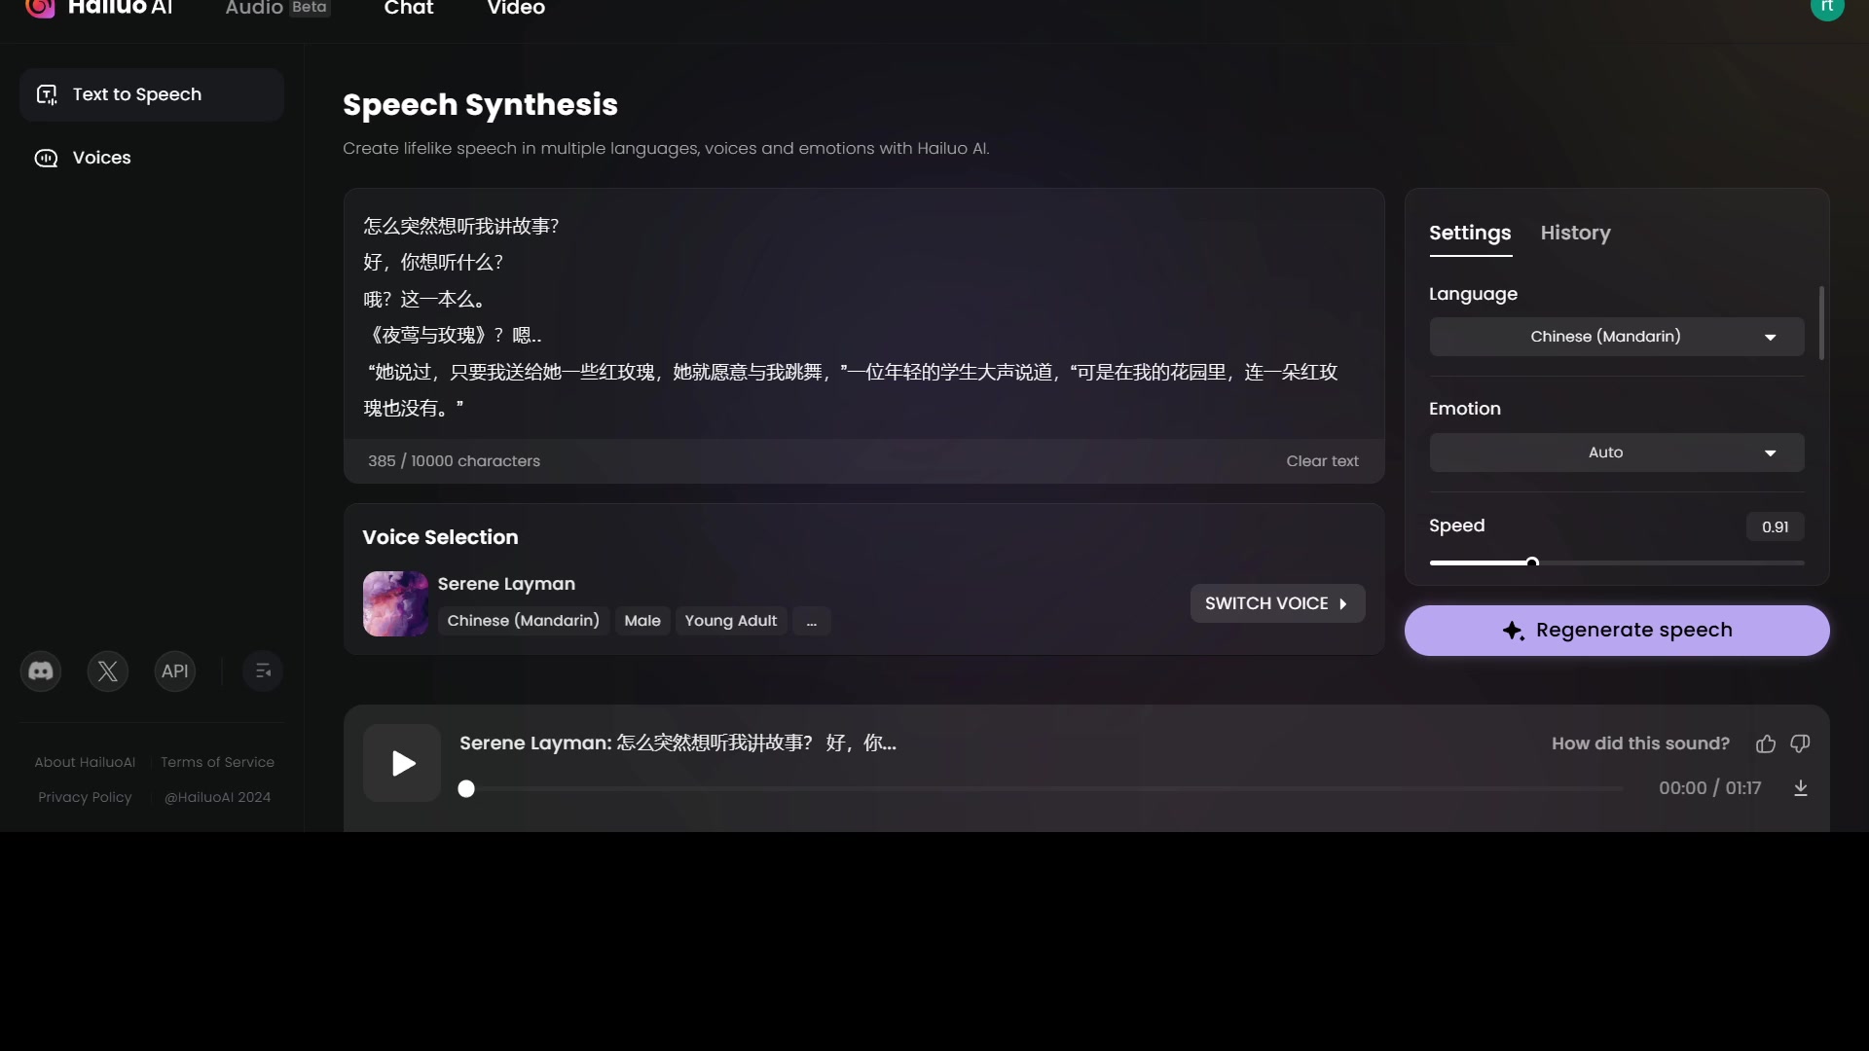Click the Clear text link
This screenshot has width=1869, height=1051.
1322,459
